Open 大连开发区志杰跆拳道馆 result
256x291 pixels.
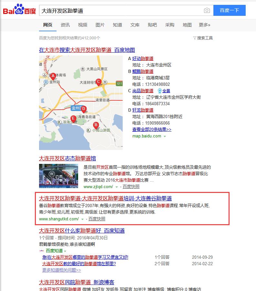[67, 158]
